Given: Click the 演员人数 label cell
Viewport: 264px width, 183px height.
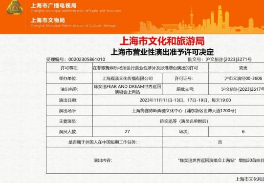Looking at the screenshot, I should (69, 132).
